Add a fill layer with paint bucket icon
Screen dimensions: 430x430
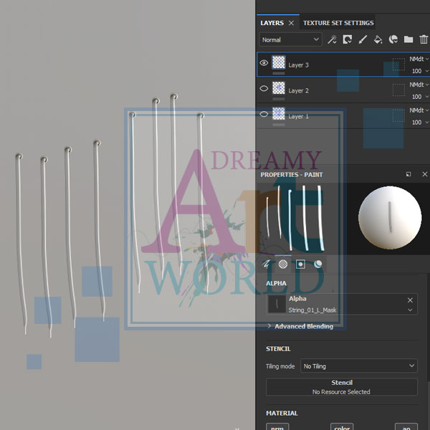coord(378,40)
